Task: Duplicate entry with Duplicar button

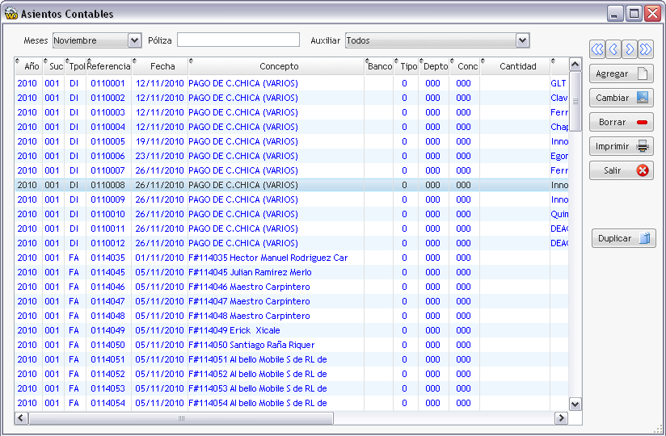Action: [623, 238]
